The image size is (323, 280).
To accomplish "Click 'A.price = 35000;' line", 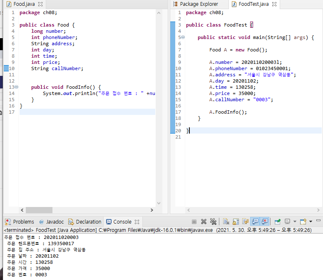I will 232,93.
